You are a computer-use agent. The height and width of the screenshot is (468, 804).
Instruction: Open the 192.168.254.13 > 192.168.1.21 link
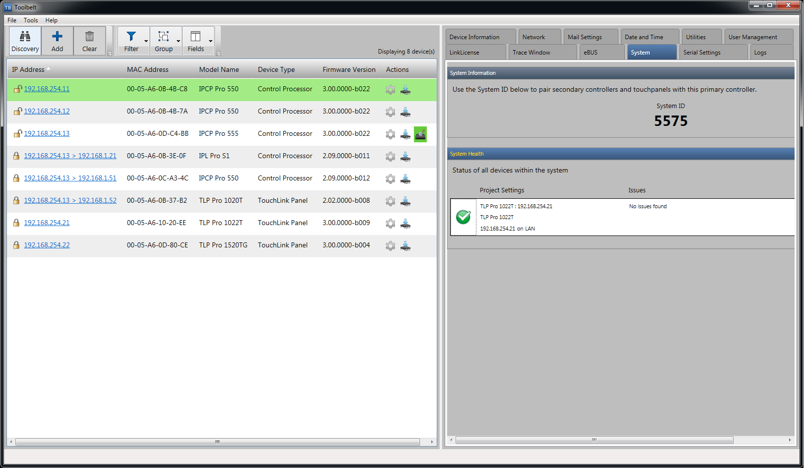coord(70,156)
